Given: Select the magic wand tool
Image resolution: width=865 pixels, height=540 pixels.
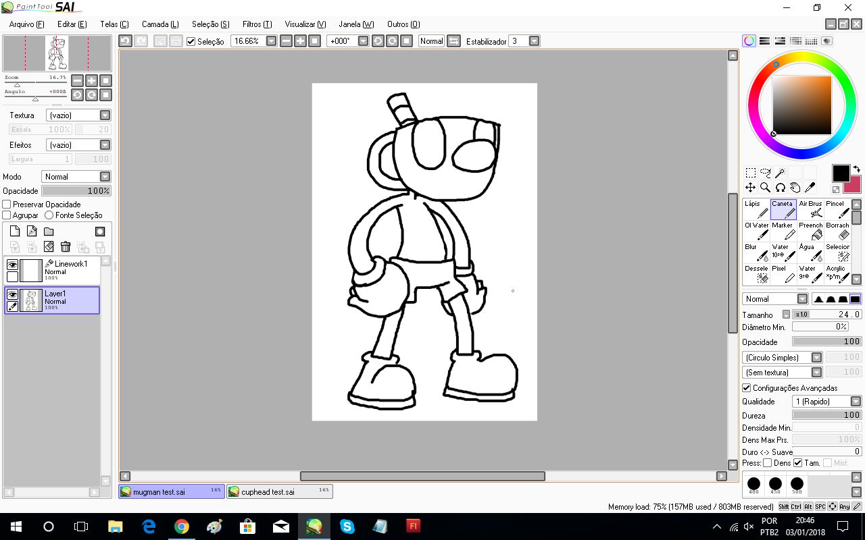Looking at the screenshot, I should 780,173.
